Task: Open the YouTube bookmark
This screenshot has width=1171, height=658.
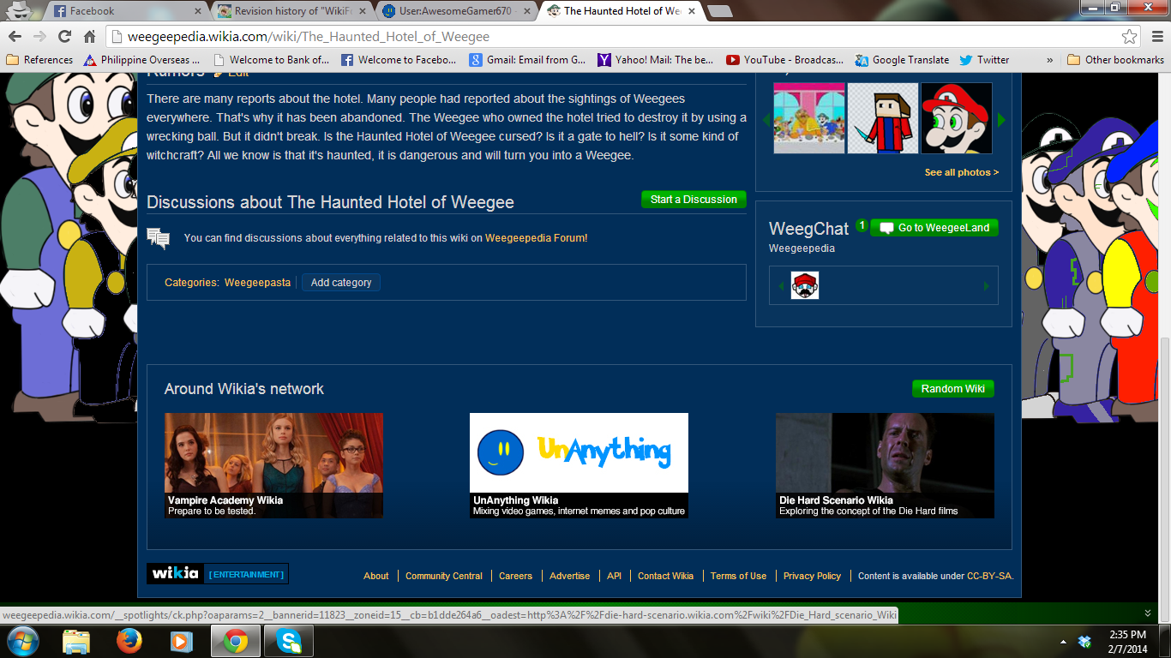Action: pos(785,60)
